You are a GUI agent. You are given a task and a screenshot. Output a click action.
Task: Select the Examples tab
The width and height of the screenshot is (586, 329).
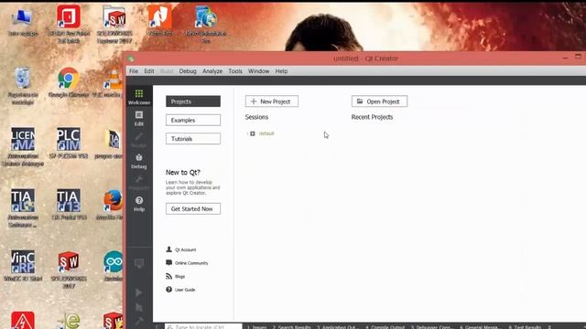(x=193, y=120)
